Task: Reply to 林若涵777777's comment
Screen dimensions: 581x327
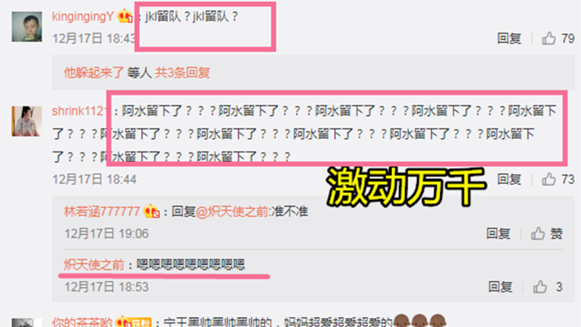Action: point(498,233)
